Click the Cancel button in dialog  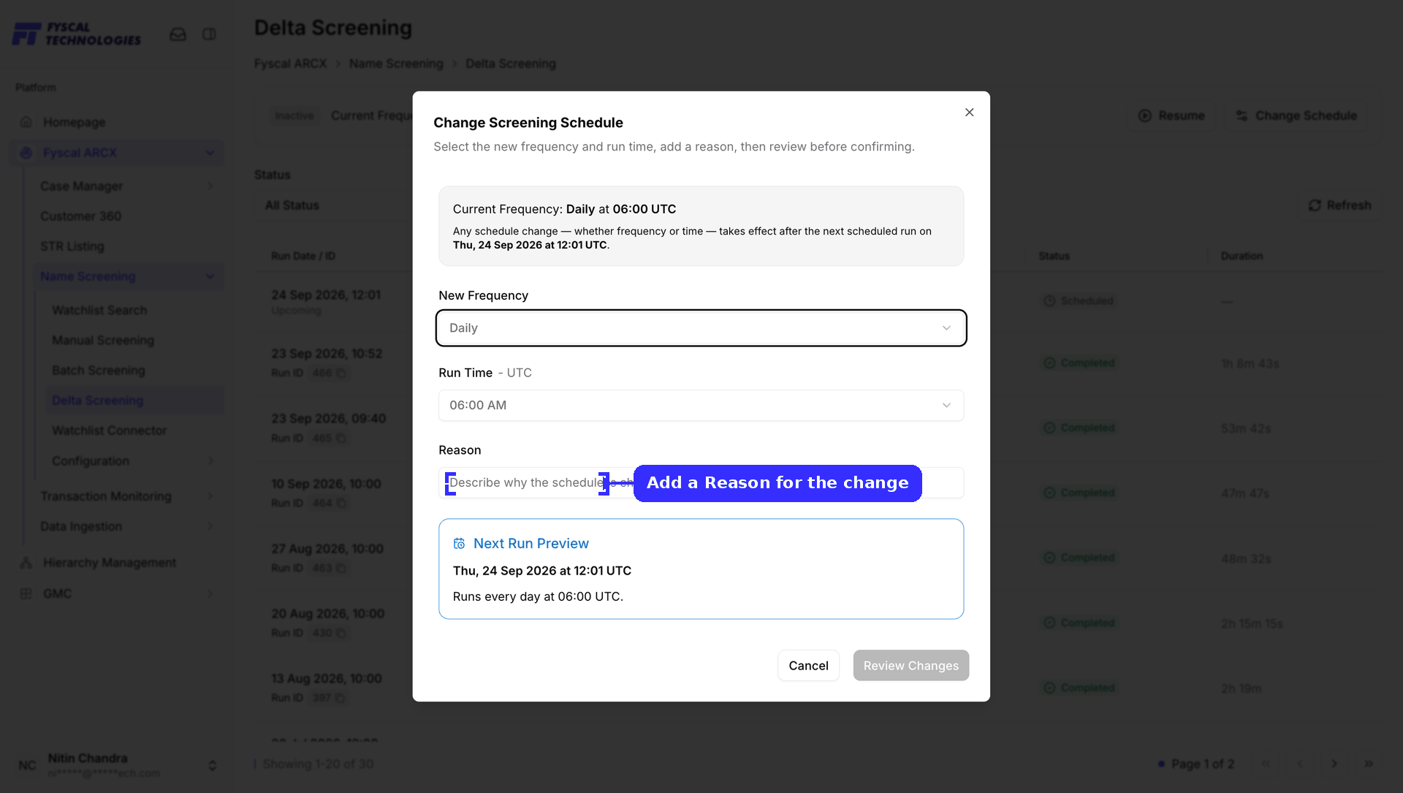click(808, 666)
